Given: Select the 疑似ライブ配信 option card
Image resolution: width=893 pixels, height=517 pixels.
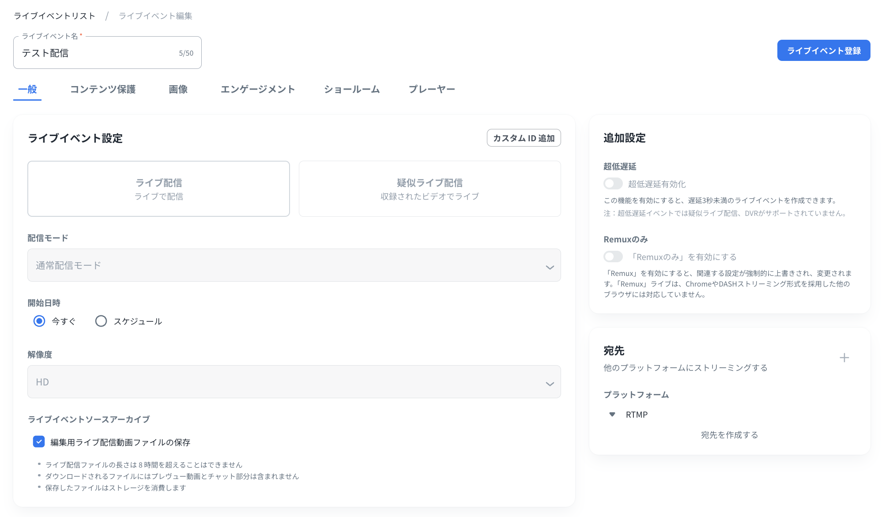Looking at the screenshot, I should pyautogui.click(x=430, y=189).
